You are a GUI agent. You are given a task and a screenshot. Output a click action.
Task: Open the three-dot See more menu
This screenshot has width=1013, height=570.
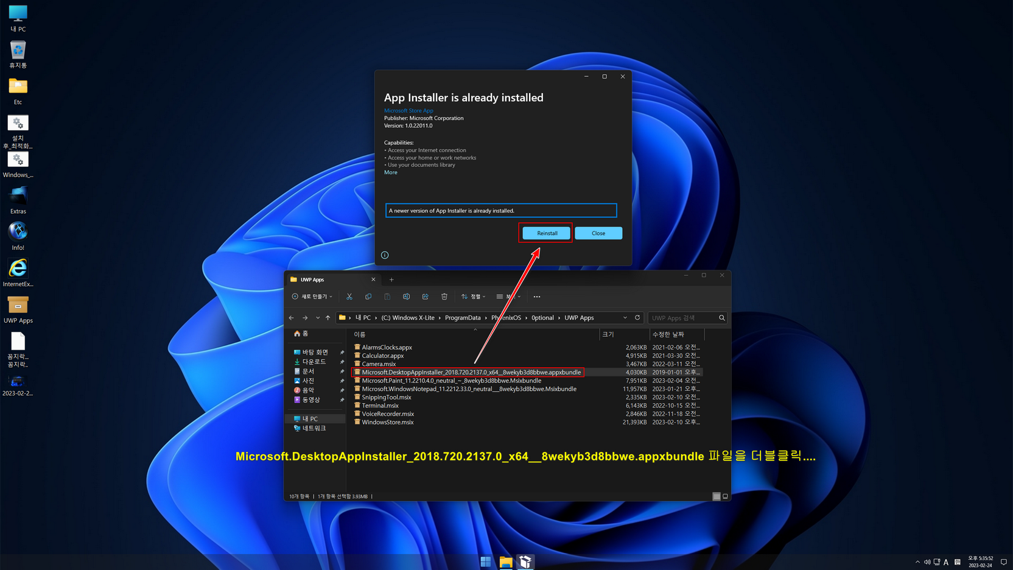pos(537,297)
